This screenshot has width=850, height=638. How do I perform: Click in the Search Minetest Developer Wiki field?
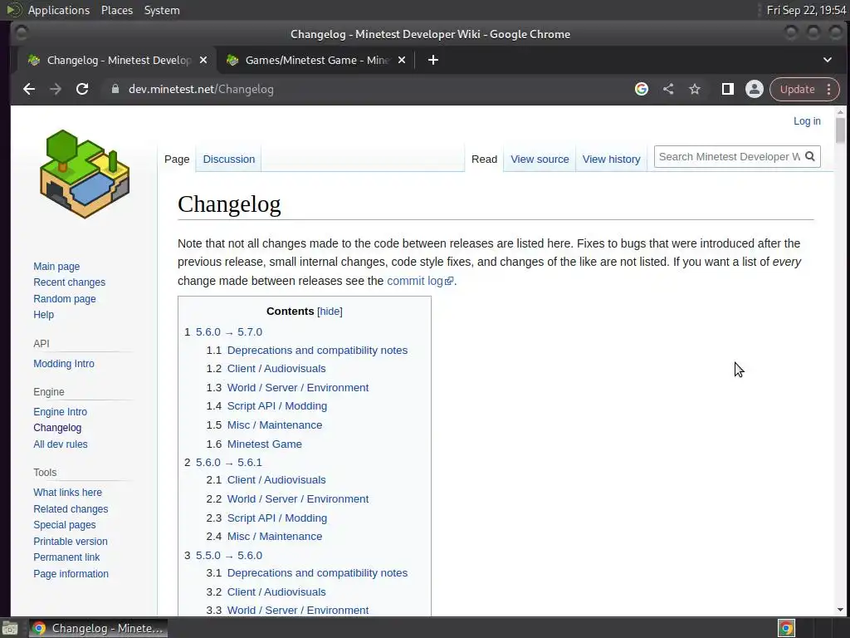click(x=729, y=156)
